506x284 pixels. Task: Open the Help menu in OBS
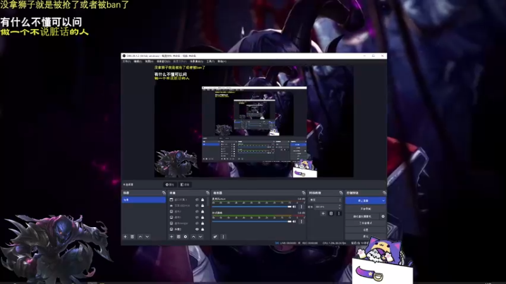coord(222,61)
